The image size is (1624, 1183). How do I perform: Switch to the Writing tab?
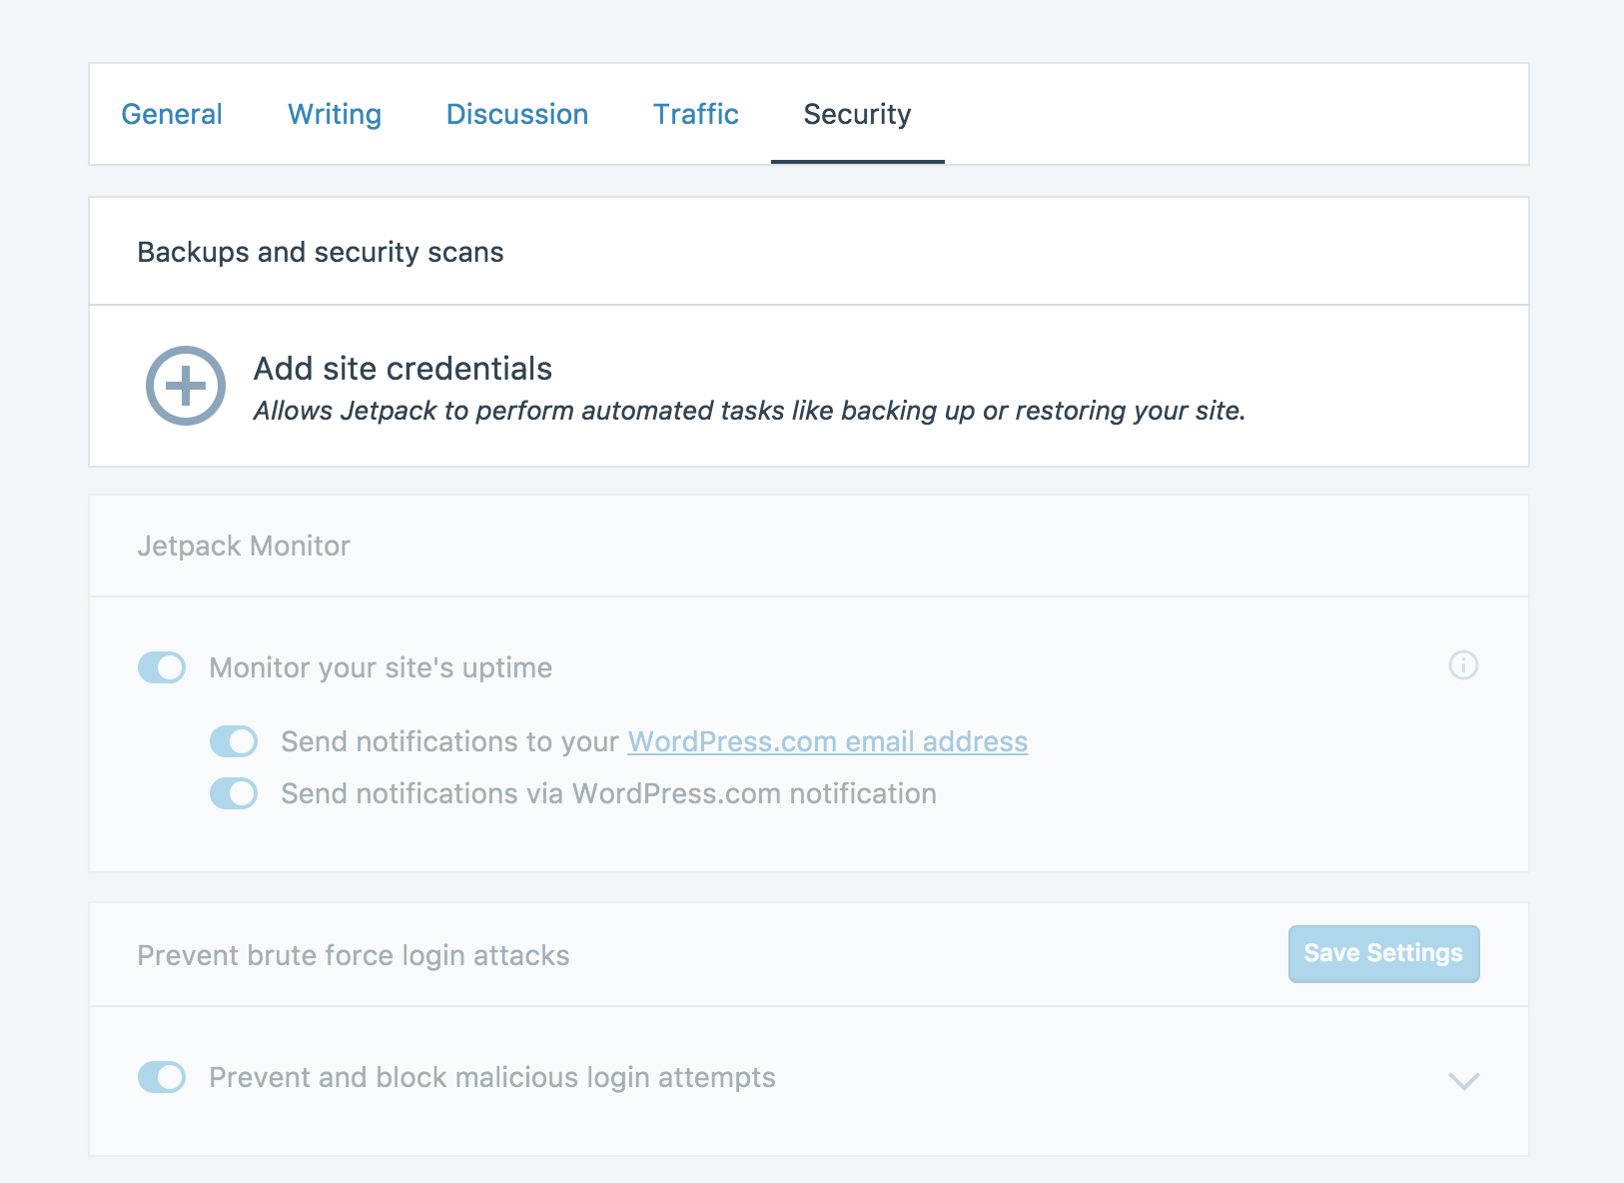click(x=335, y=114)
